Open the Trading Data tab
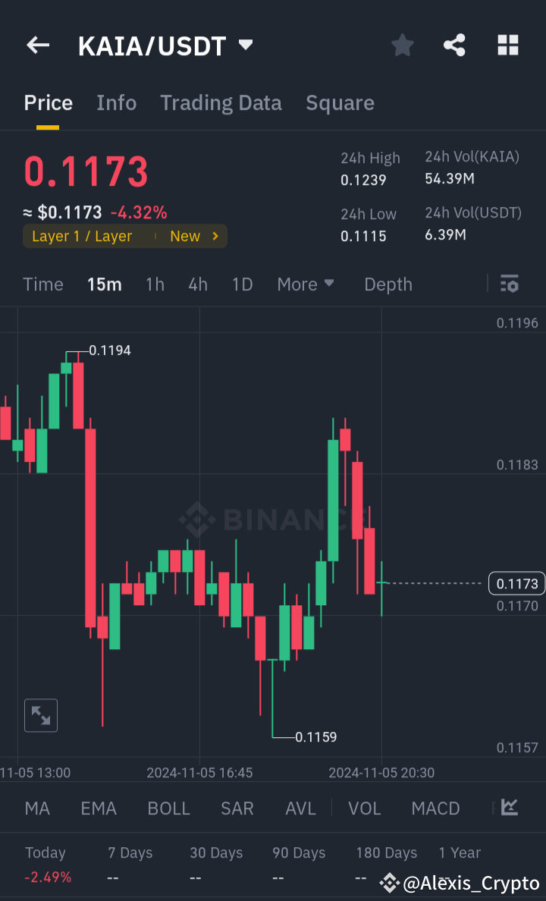The image size is (546, 901). (221, 102)
